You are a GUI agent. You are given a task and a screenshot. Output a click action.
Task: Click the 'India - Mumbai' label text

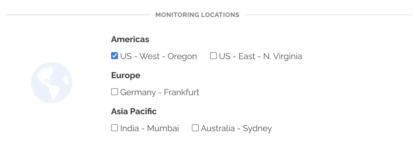point(149,129)
